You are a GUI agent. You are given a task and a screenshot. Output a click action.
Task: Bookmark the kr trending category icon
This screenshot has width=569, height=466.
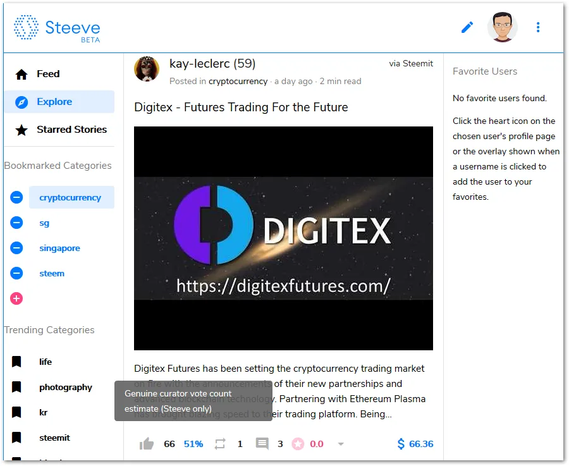coord(16,413)
